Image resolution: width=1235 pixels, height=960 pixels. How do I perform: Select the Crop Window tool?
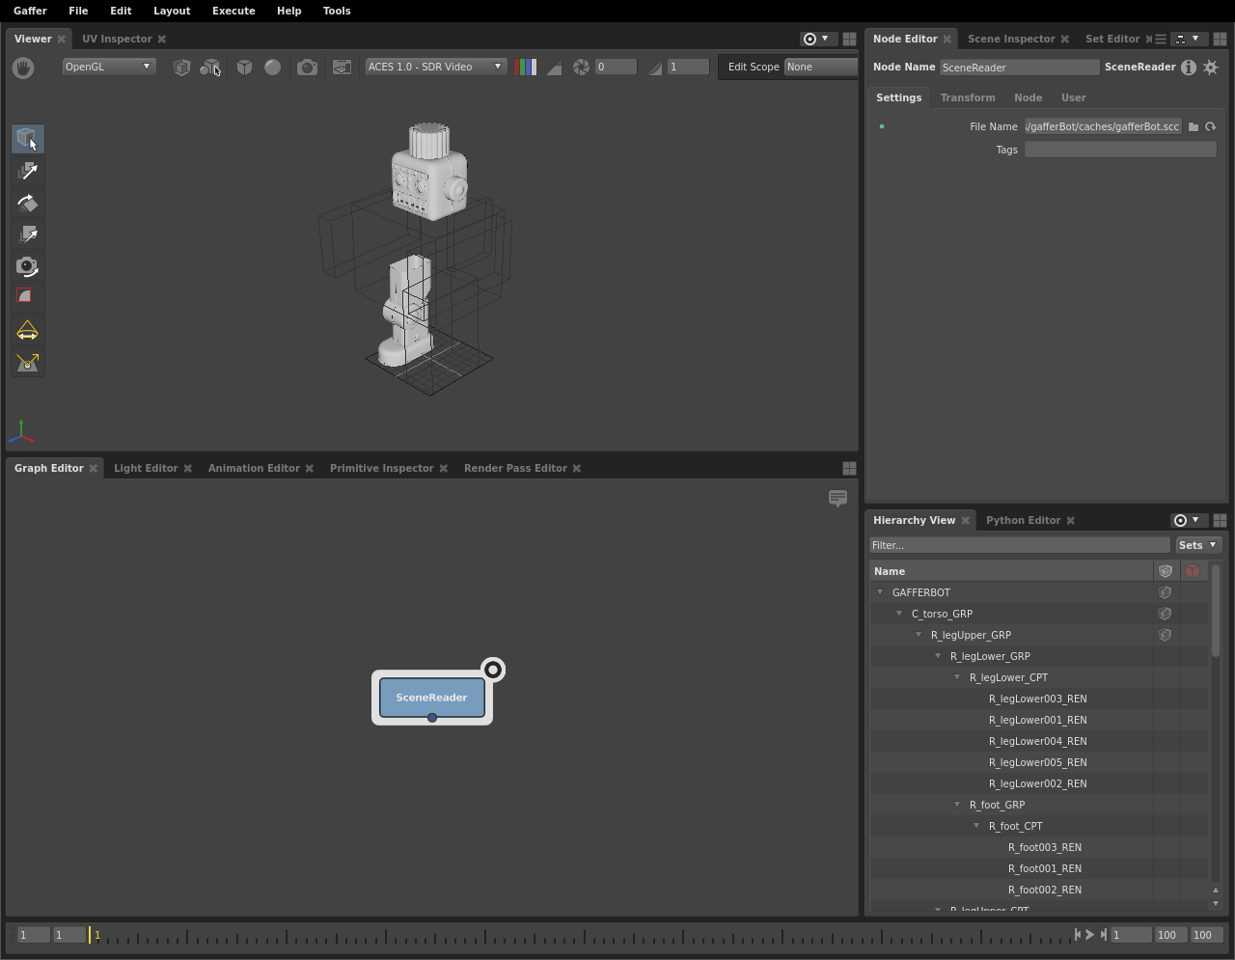(27, 297)
